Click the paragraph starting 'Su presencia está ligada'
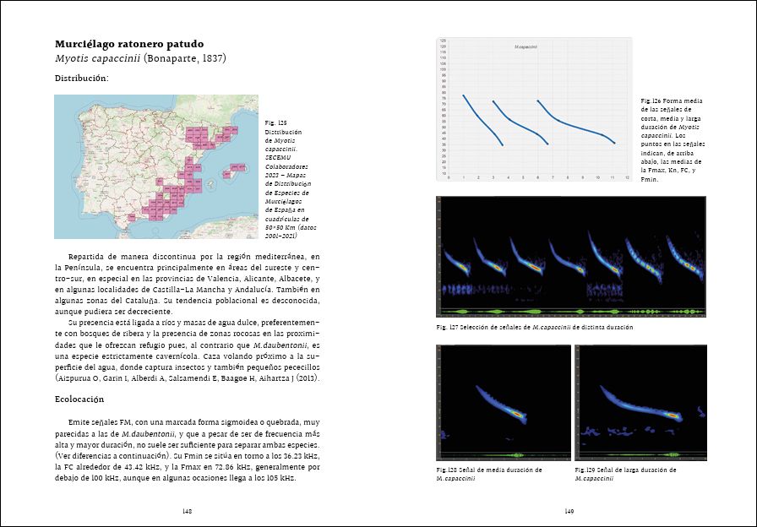The width and height of the screenshot is (757, 527). (x=188, y=350)
